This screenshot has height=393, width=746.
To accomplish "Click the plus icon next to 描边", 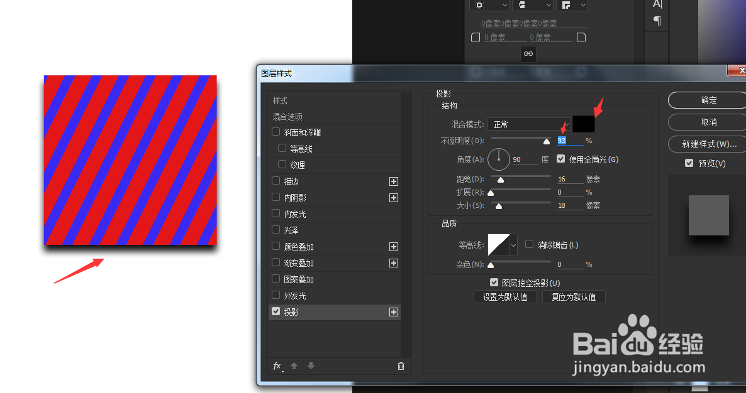I will [x=393, y=181].
